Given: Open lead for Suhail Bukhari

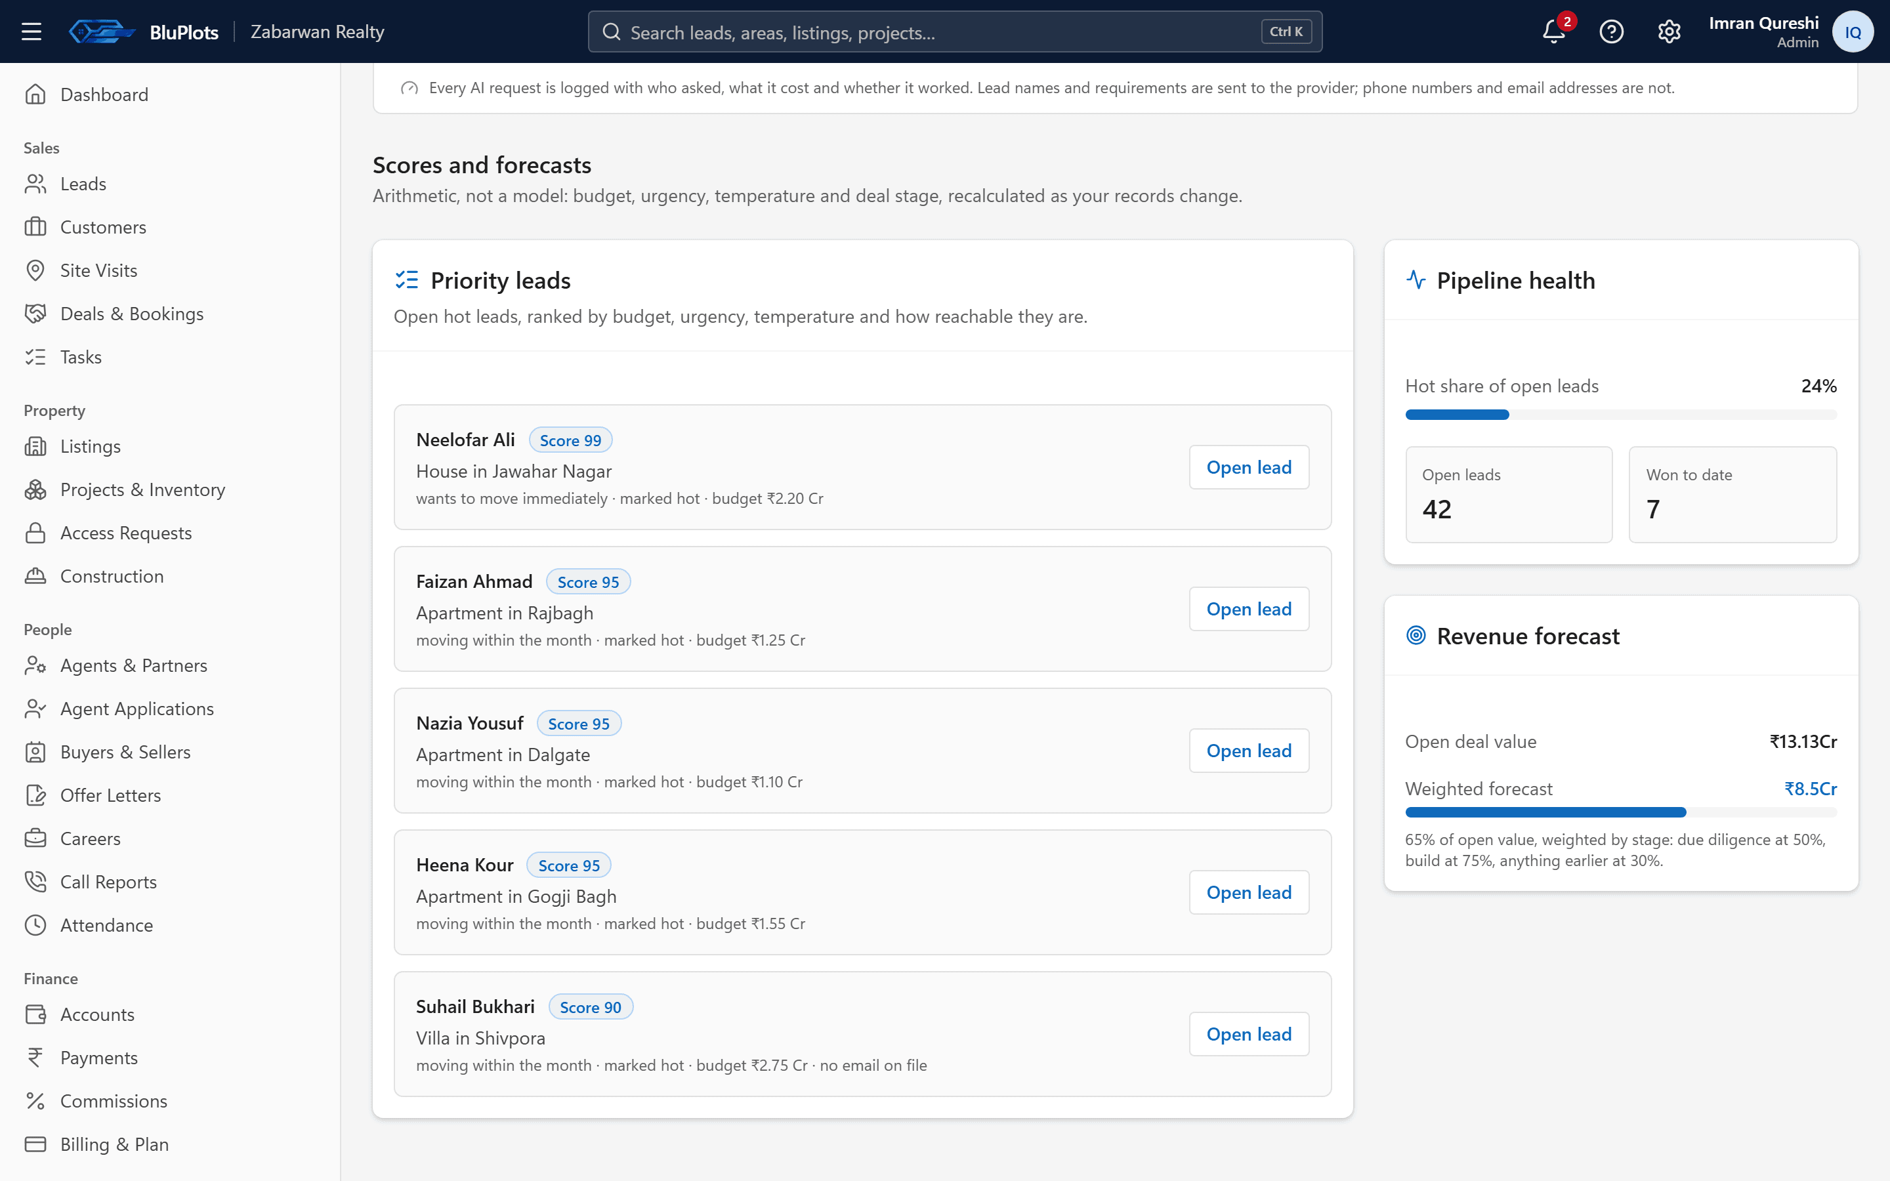Looking at the screenshot, I should [x=1249, y=1034].
